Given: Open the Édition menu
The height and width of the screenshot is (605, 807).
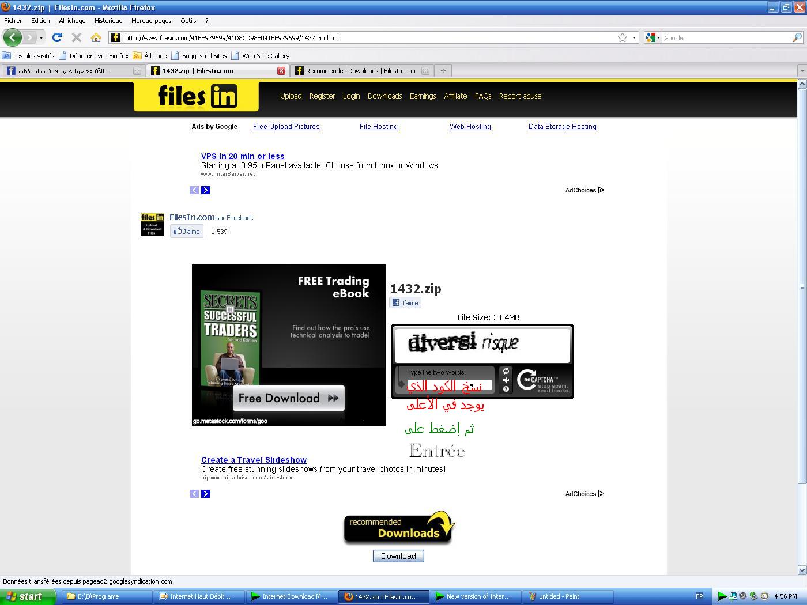Looking at the screenshot, I should [x=40, y=21].
